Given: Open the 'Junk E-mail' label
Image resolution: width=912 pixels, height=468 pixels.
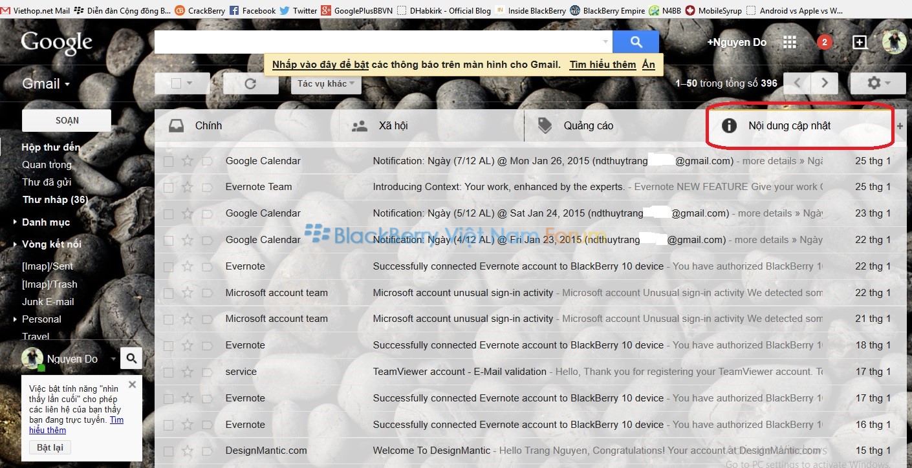Looking at the screenshot, I should pos(48,302).
